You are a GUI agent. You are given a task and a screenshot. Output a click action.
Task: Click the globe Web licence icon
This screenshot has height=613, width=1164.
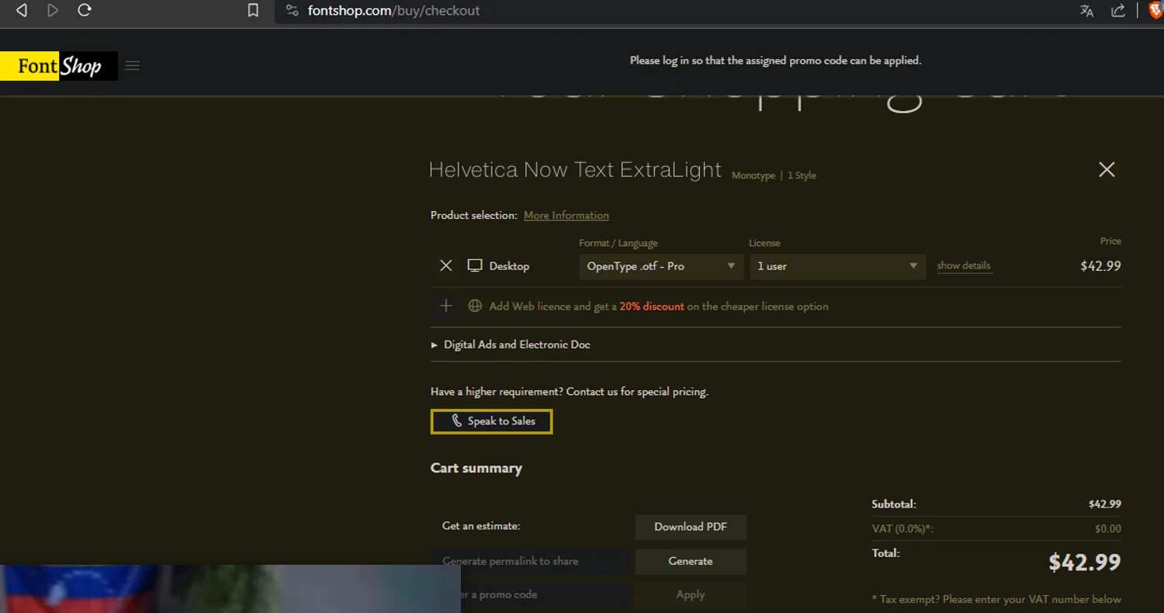point(475,306)
